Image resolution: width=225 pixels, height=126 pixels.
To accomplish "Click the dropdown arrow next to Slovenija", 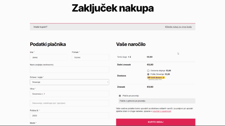I will 107,82.
